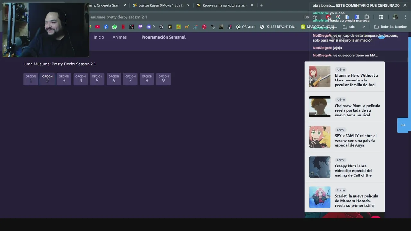
Task: Open the MADOGIWA NO YU... bookmark
Action: [x=319, y=27]
